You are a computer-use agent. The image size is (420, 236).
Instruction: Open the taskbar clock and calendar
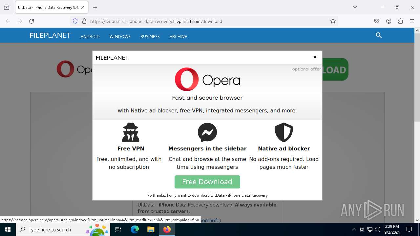point(392,229)
